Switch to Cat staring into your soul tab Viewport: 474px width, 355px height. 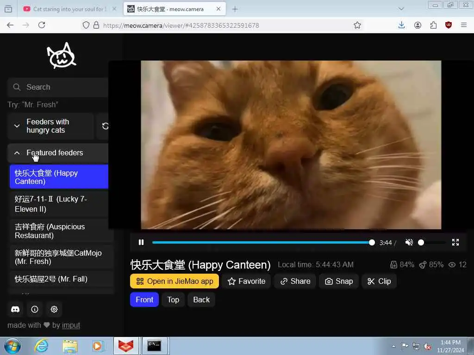70,9
